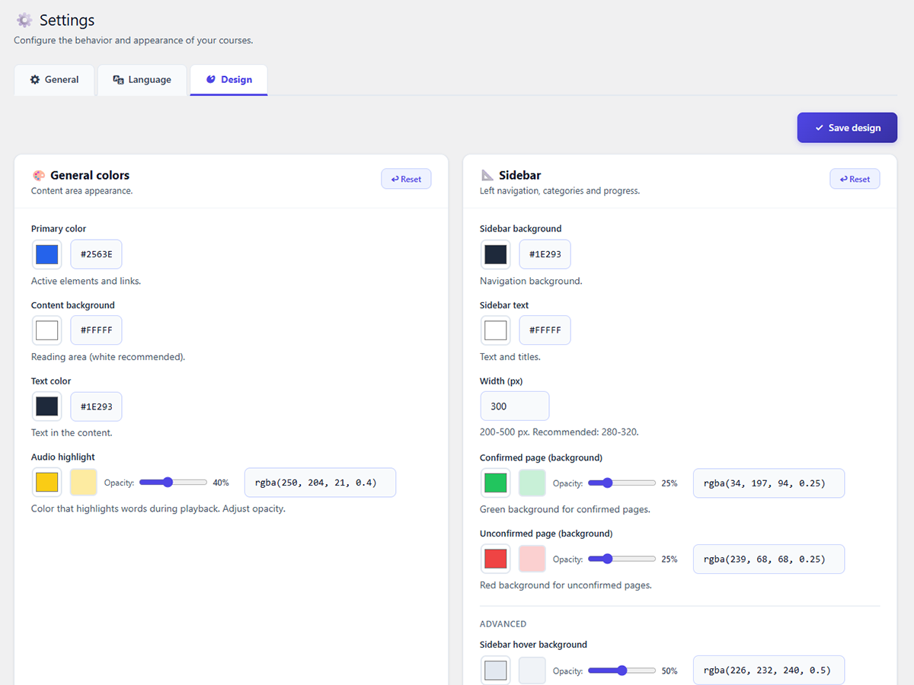Click the Primary color hex input field
Viewport: 914px width, 685px height.
tap(97, 254)
